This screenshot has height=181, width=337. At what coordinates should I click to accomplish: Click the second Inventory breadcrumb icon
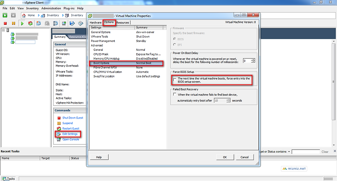pyautogui.click(x=67, y=15)
